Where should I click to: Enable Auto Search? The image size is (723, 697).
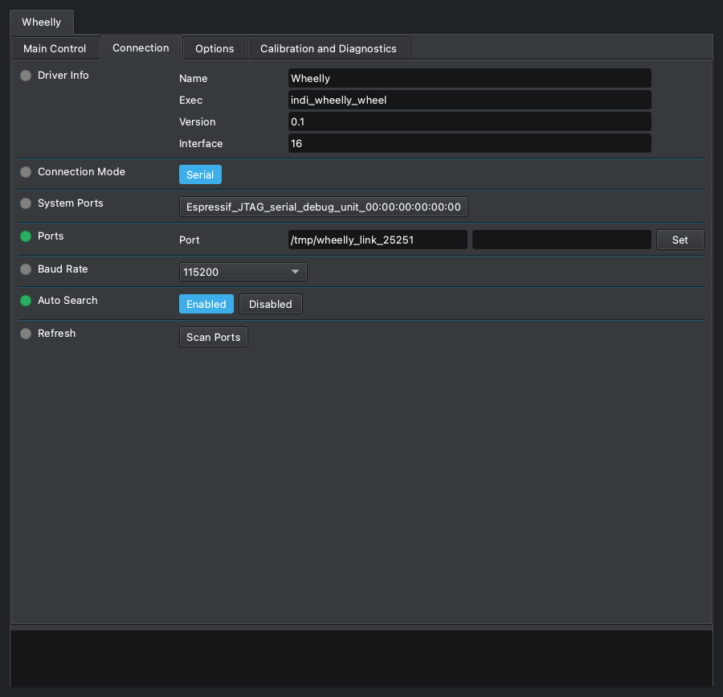click(206, 304)
